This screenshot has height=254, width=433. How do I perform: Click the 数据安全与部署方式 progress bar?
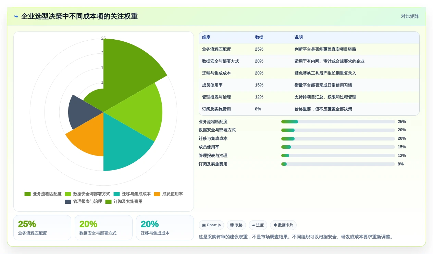click(338, 130)
